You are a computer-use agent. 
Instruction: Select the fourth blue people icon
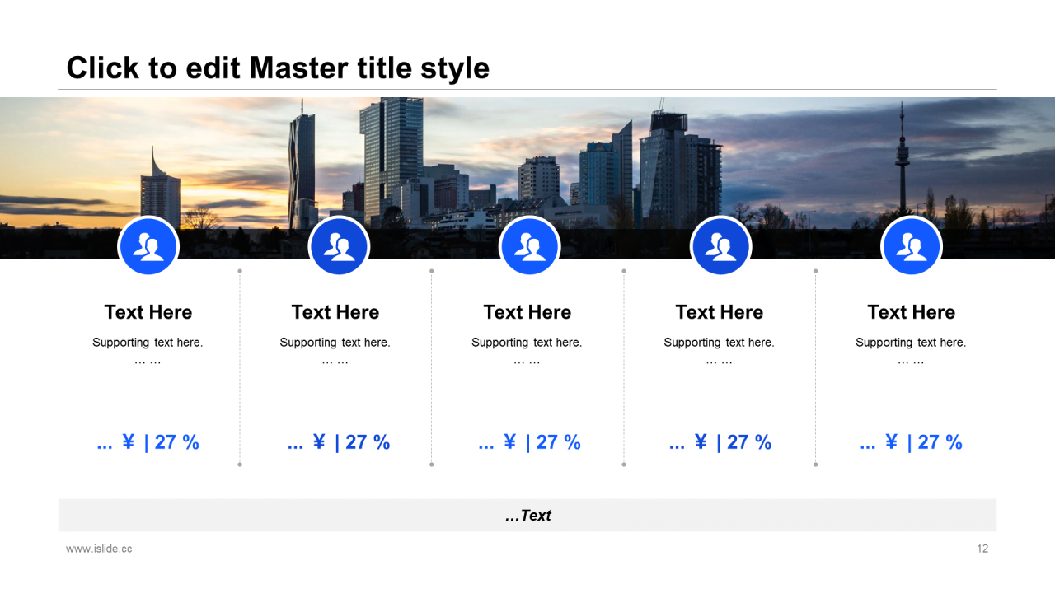[720, 246]
